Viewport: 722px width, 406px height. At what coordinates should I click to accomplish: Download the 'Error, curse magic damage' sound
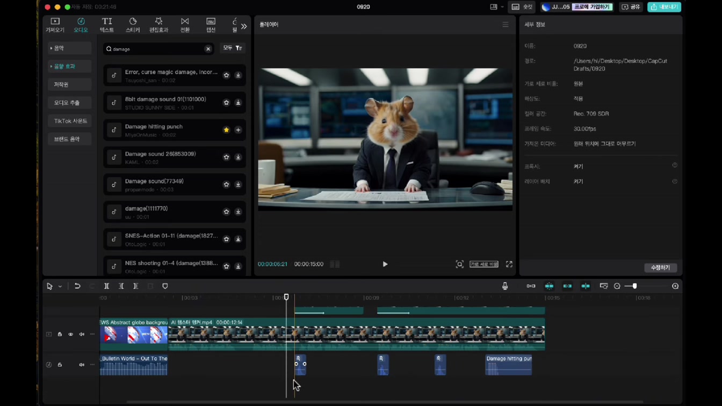[238, 75]
